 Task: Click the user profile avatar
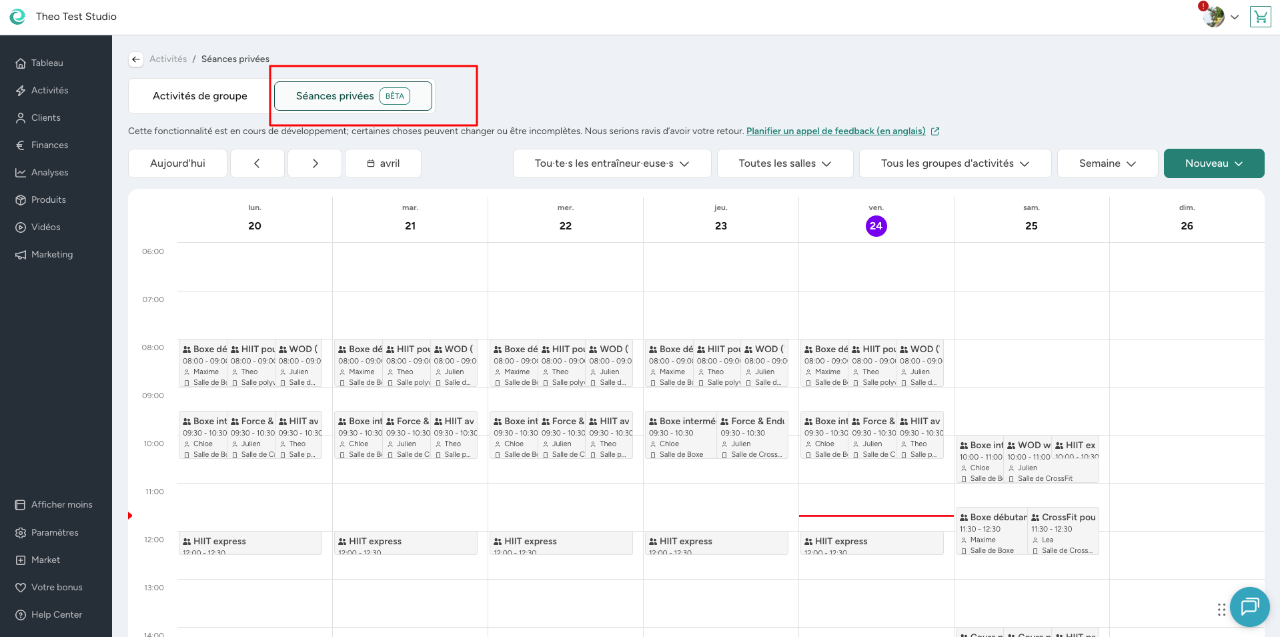pos(1214,17)
